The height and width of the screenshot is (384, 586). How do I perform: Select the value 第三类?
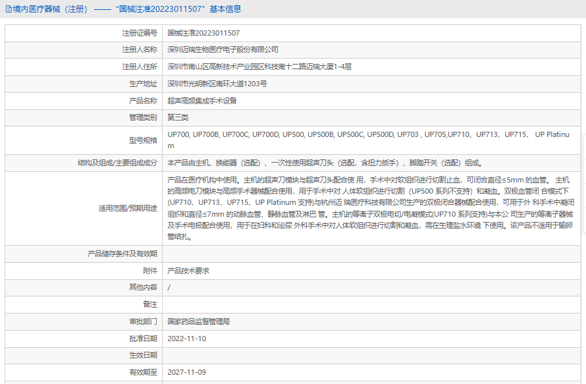178,117
